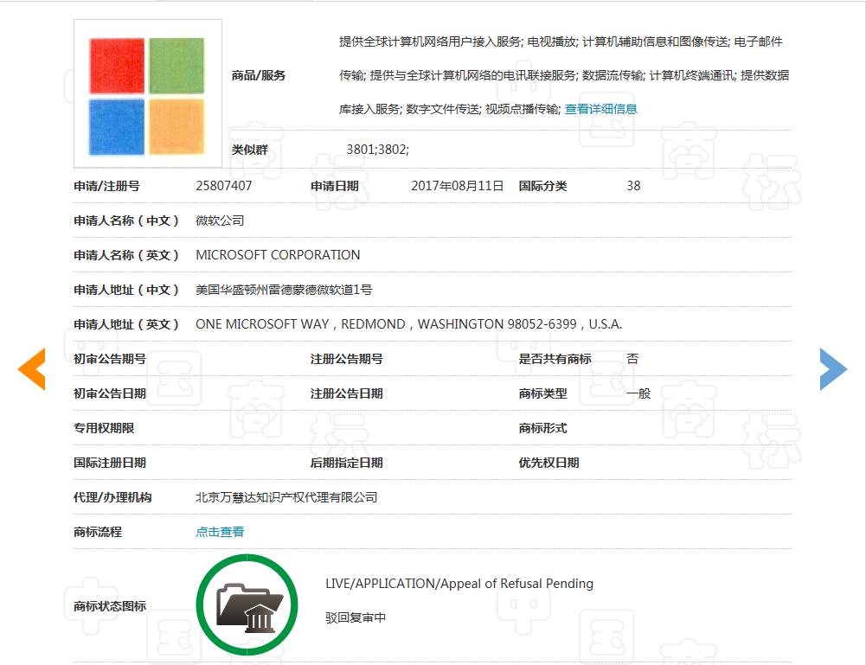Click the application date 2017年08月11日

click(457, 186)
